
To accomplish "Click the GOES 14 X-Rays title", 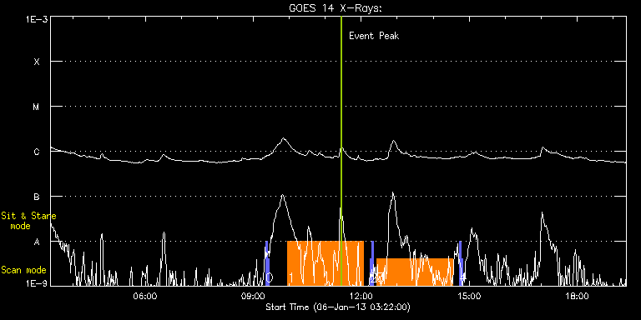I will pyautogui.click(x=336, y=7).
